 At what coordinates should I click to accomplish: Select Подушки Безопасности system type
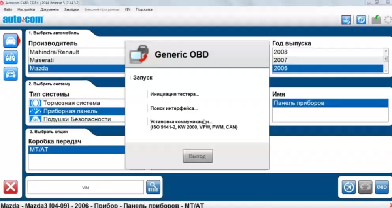77,119
